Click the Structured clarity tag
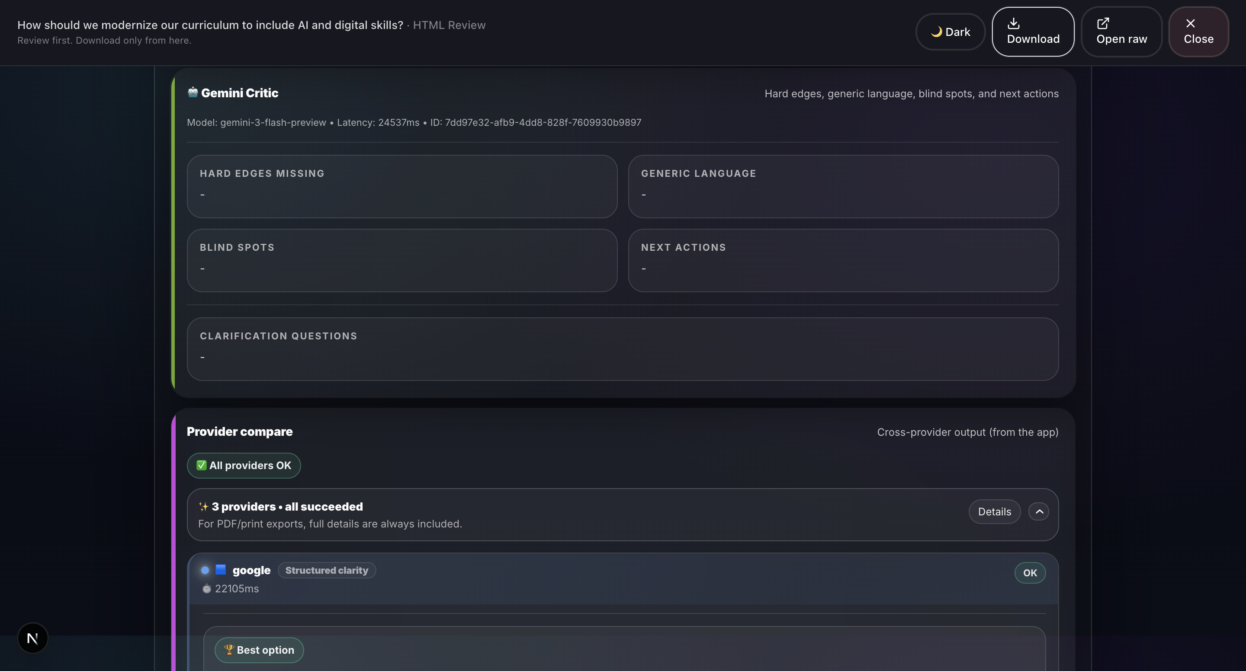 327,570
